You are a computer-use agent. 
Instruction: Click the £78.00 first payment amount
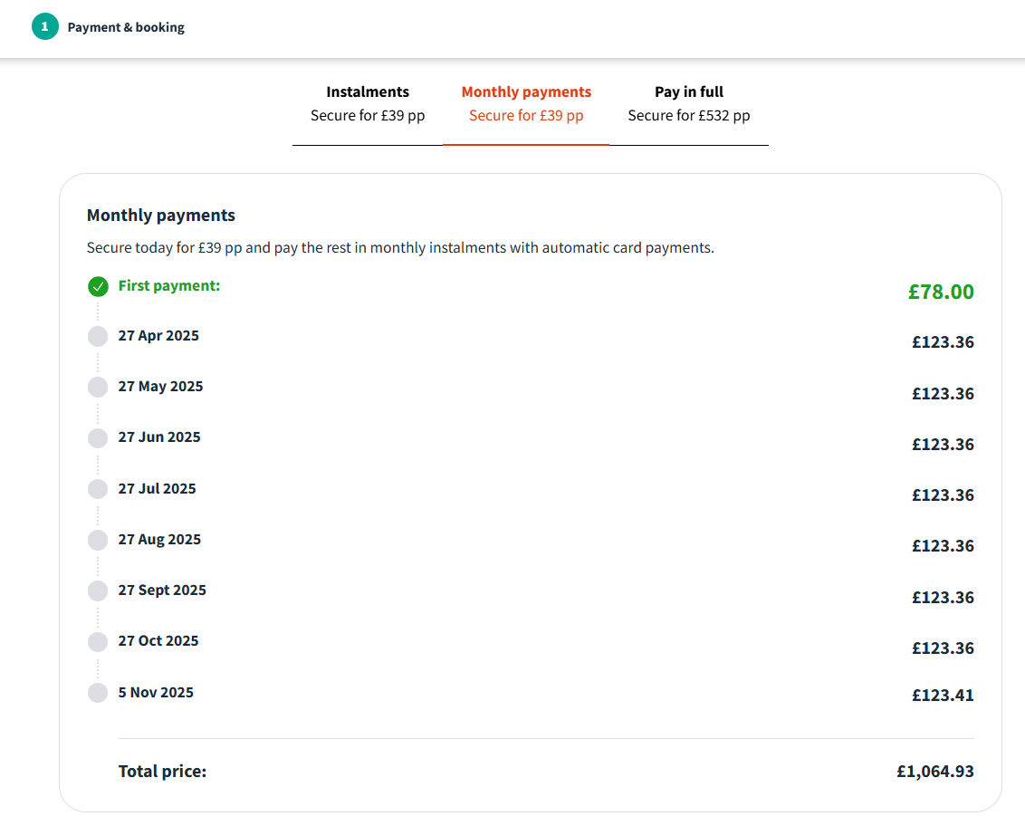coord(941,292)
